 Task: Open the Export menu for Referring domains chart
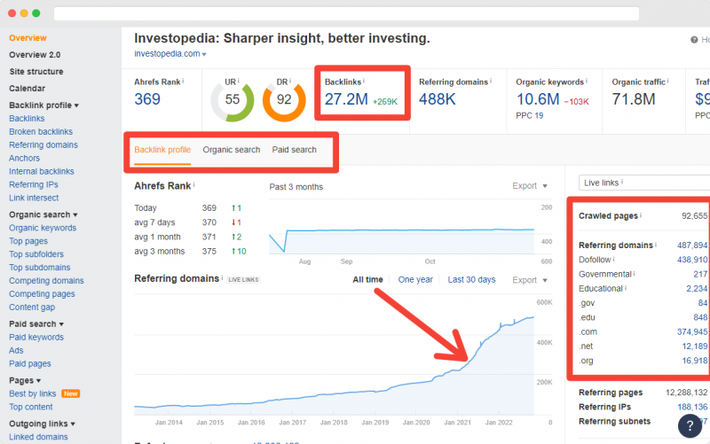pyautogui.click(x=530, y=280)
